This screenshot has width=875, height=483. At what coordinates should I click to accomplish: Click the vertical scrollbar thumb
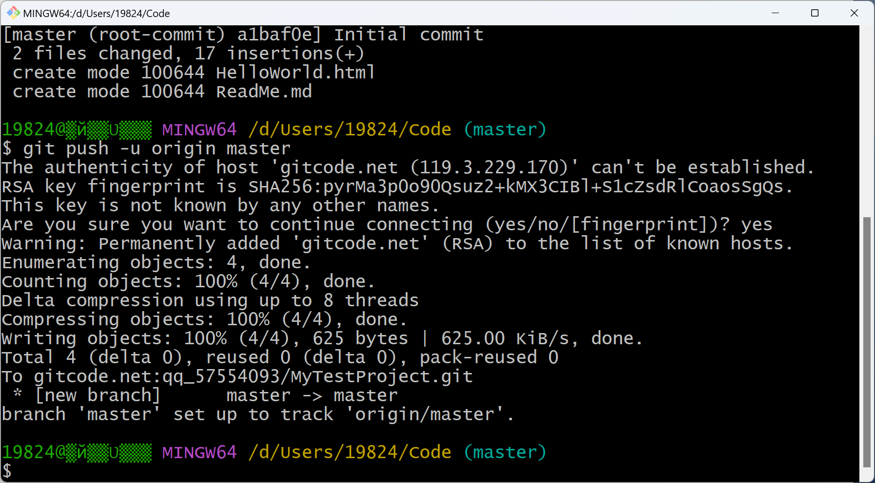coord(867,341)
